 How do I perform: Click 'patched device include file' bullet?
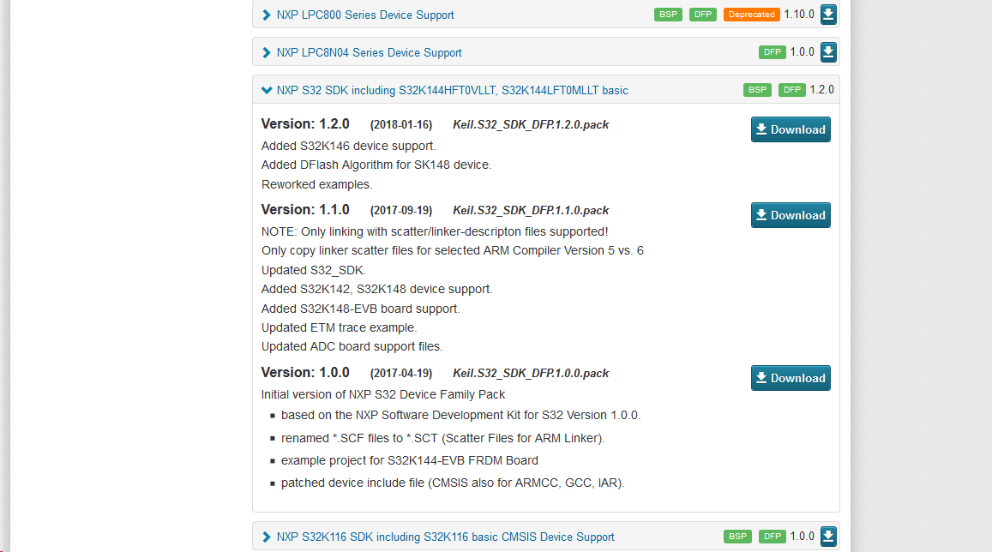[x=453, y=483]
